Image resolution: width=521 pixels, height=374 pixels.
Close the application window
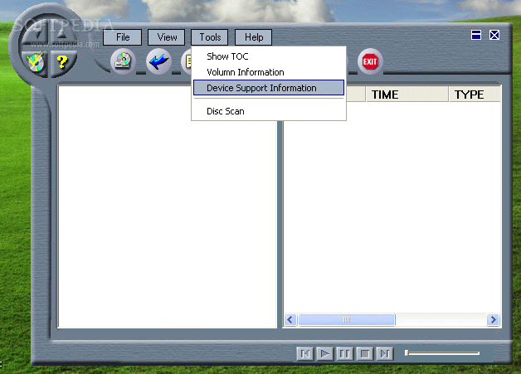click(494, 35)
